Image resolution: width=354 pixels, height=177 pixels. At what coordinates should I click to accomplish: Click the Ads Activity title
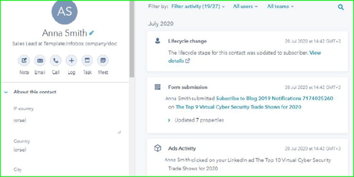[182, 148]
